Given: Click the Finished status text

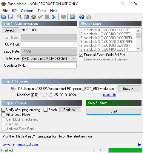Looking at the screenshot, I should [x=7, y=150].
